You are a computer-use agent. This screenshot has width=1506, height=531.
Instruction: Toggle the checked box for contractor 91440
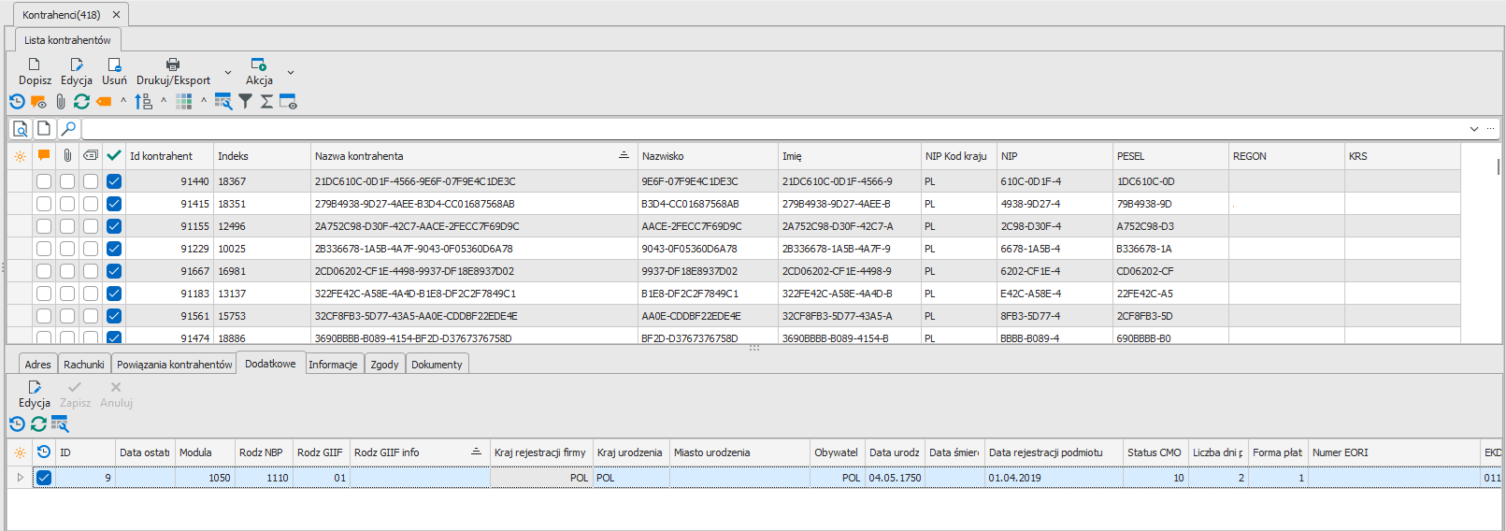tap(114, 181)
